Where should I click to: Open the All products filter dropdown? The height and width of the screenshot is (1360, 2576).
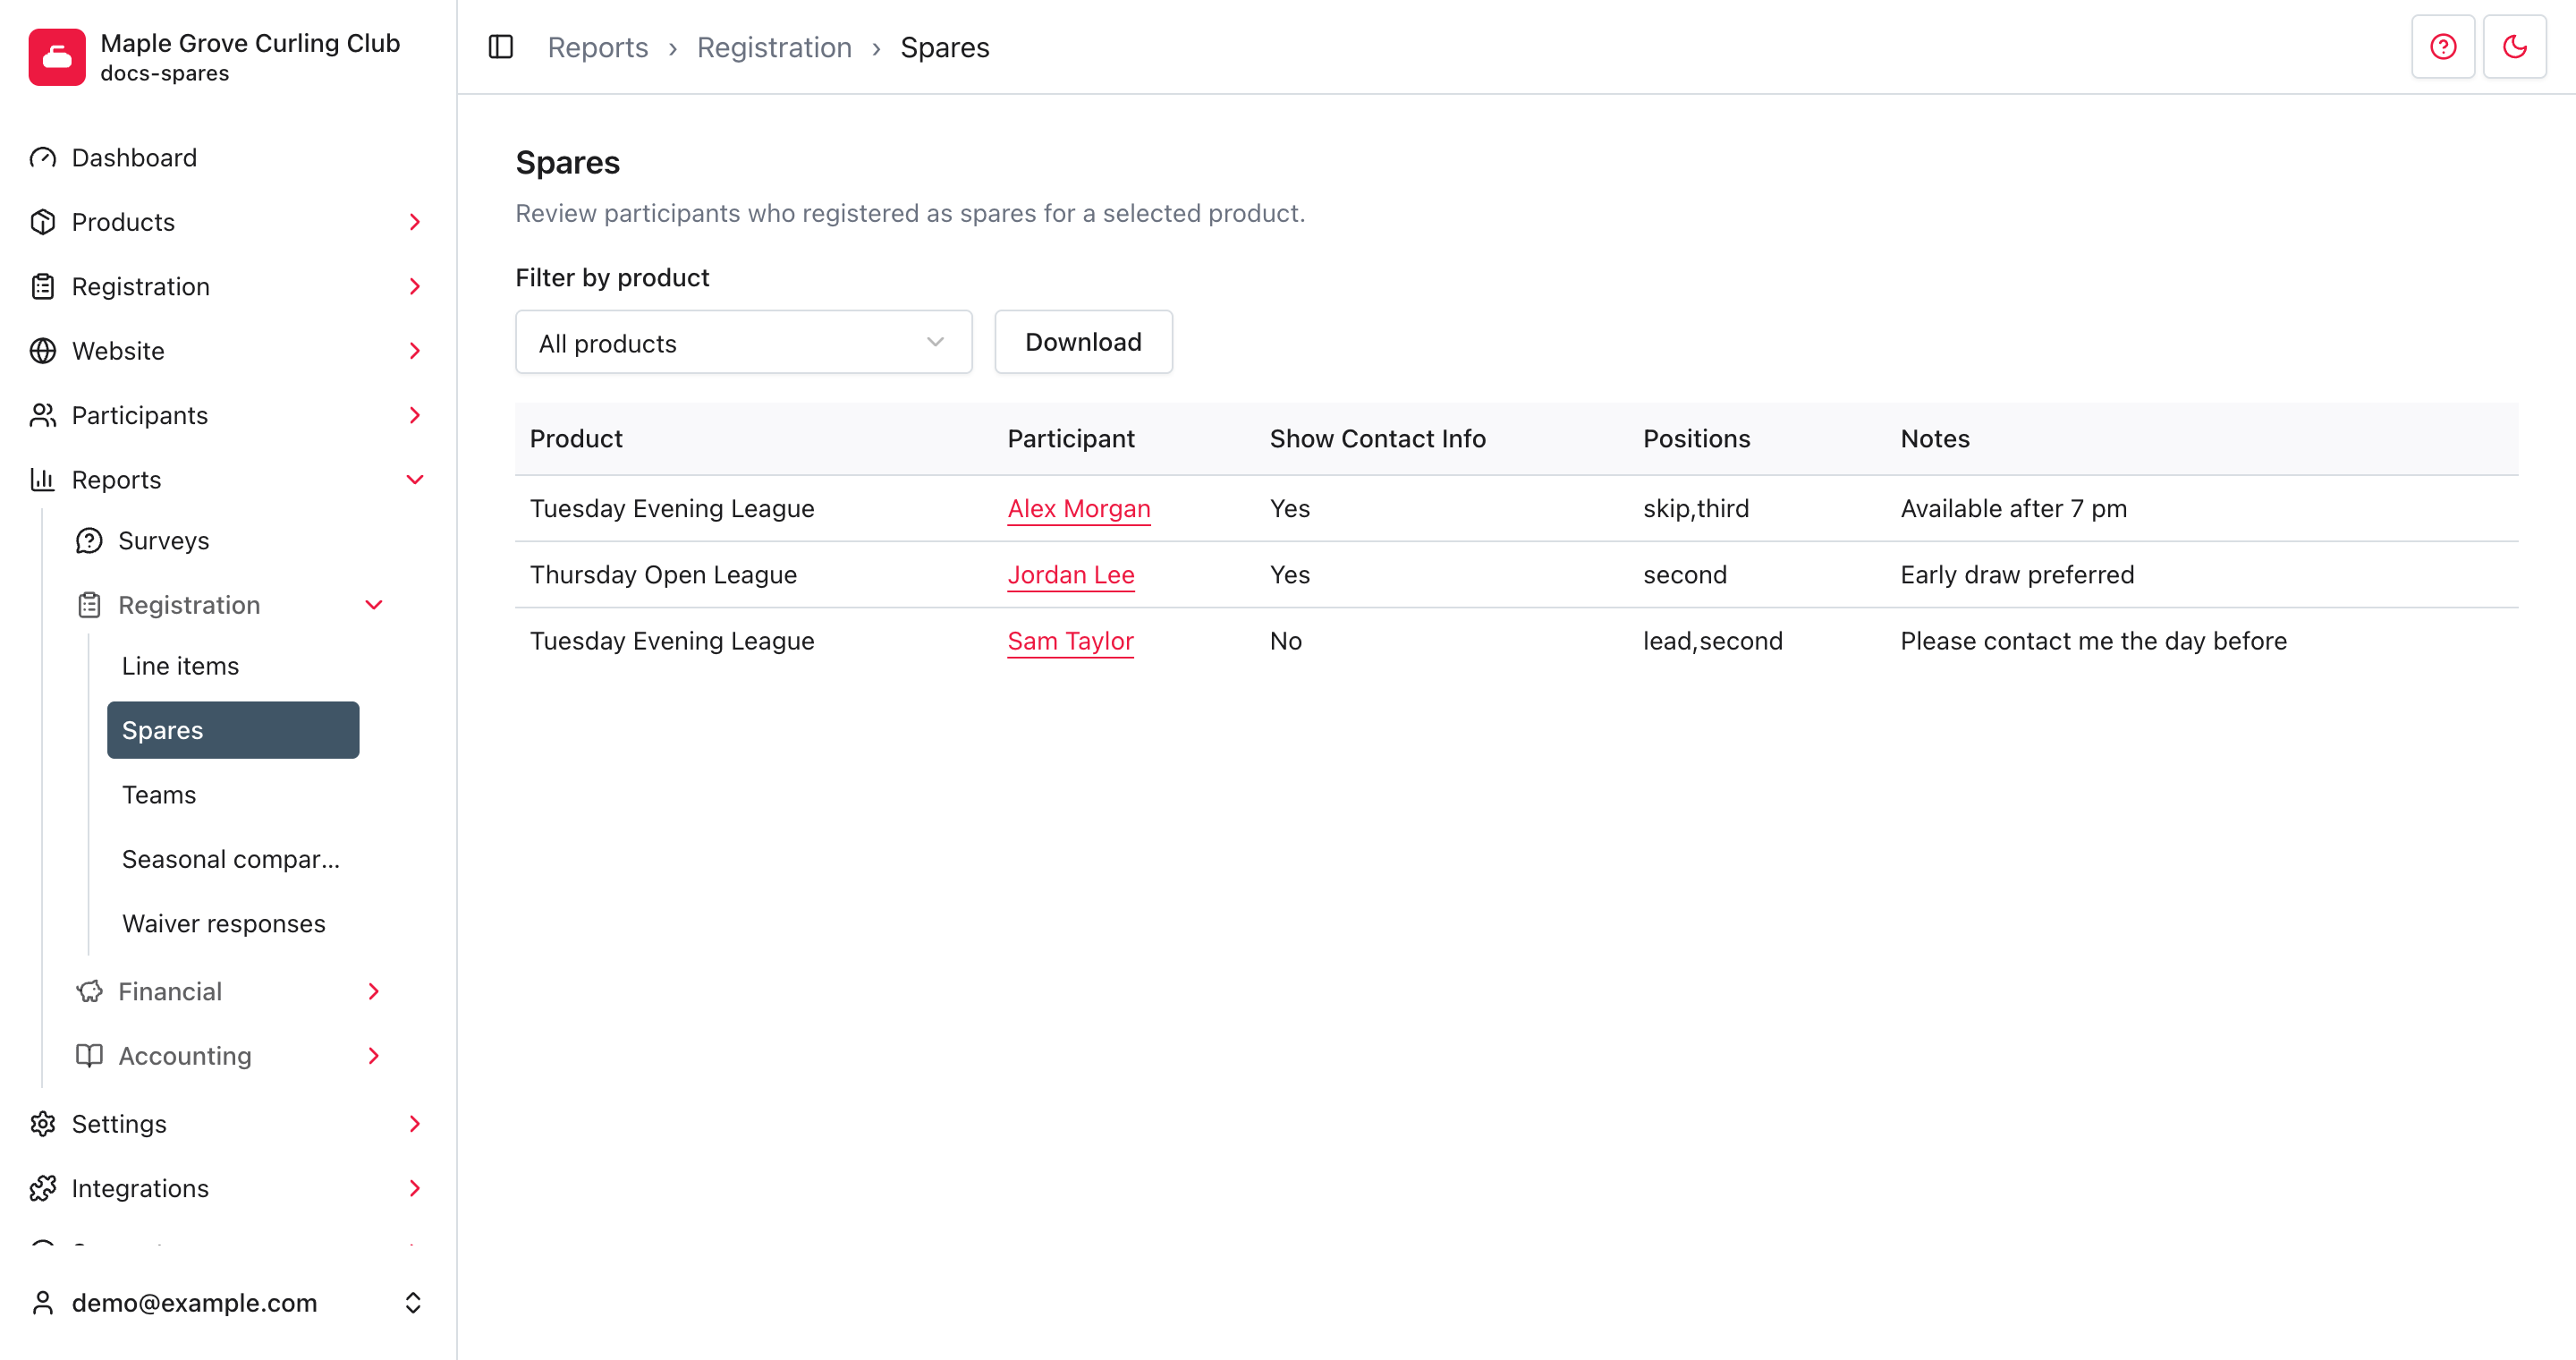(x=743, y=342)
